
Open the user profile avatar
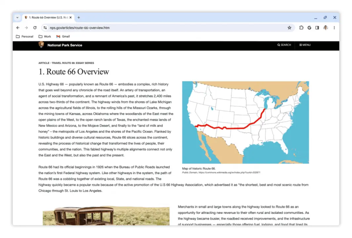point(326,28)
